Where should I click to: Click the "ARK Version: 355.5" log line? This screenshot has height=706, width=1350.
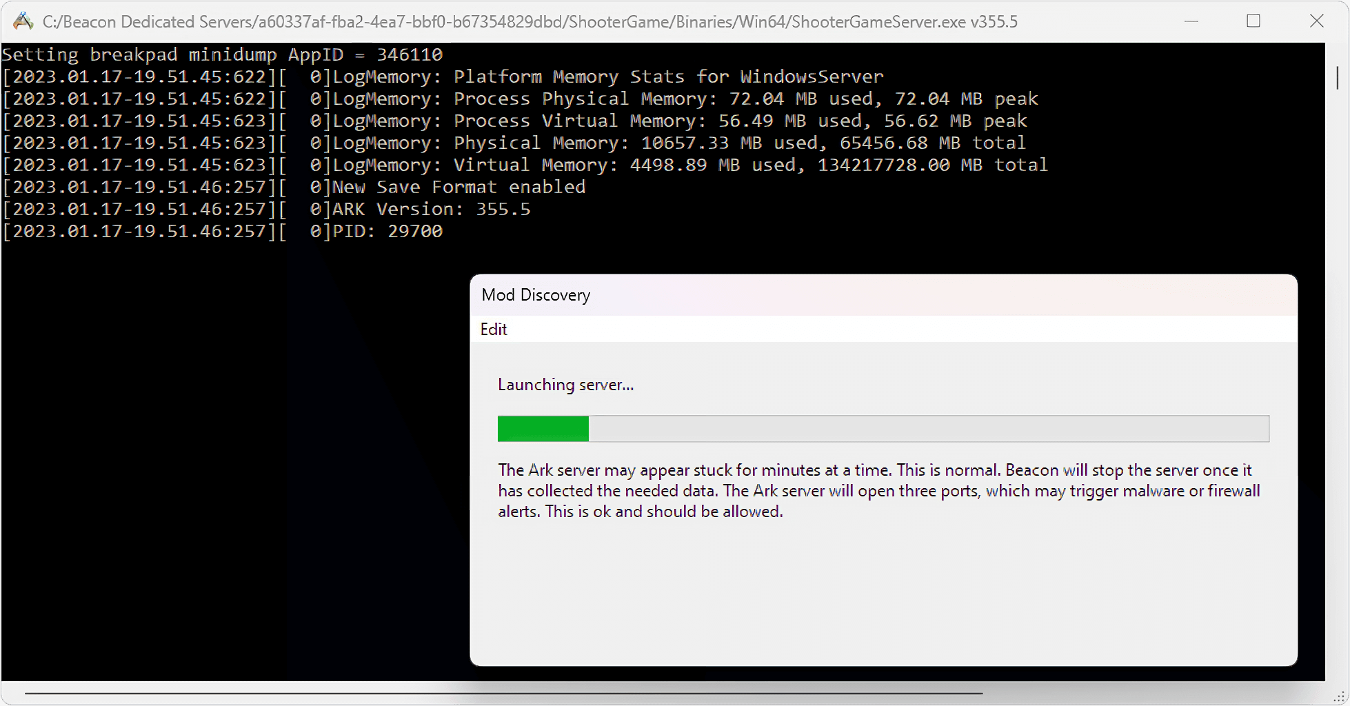point(431,209)
